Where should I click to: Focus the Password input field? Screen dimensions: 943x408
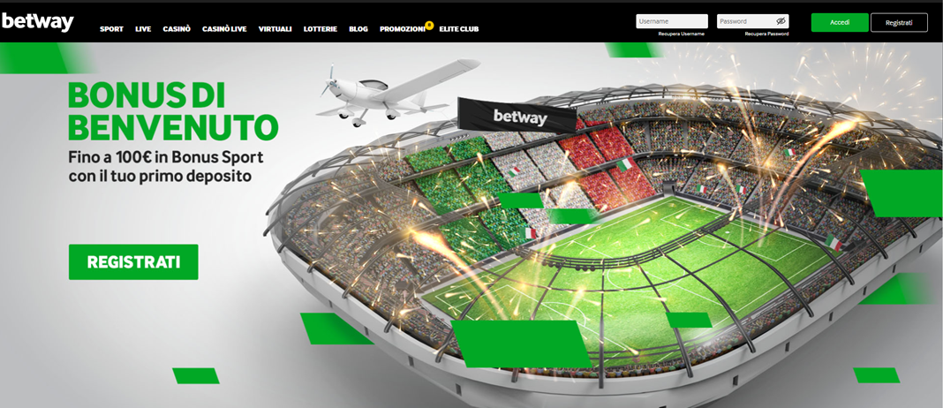tap(752, 21)
